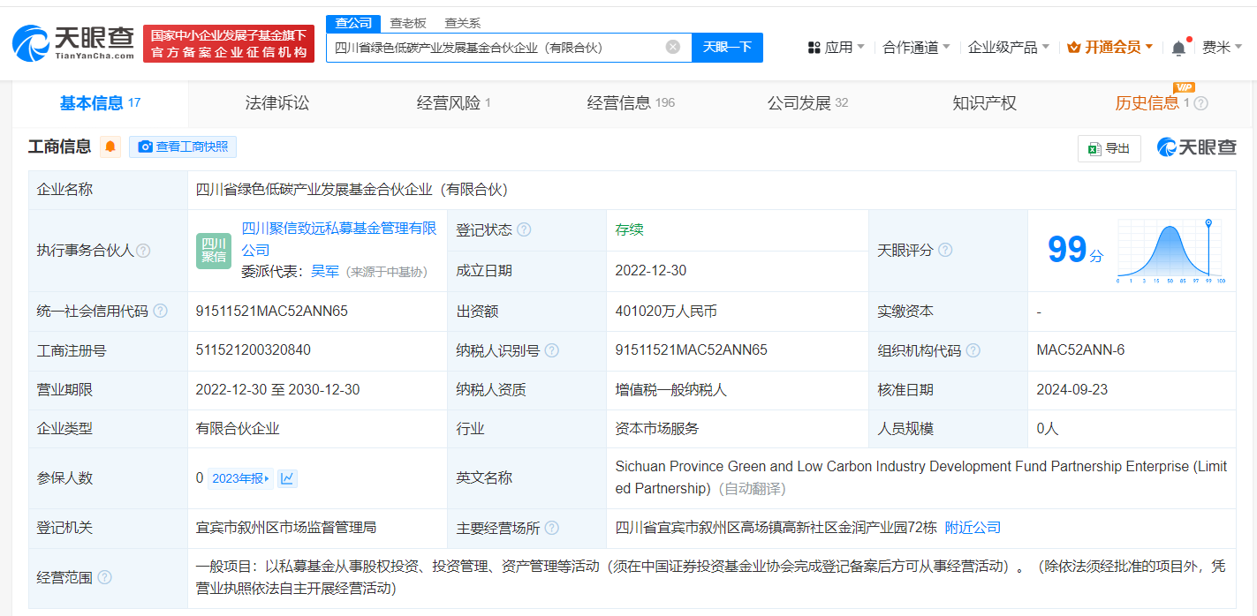
Task: Click help icon next to 历史信息 tab
Action: [x=1201, y=103]
